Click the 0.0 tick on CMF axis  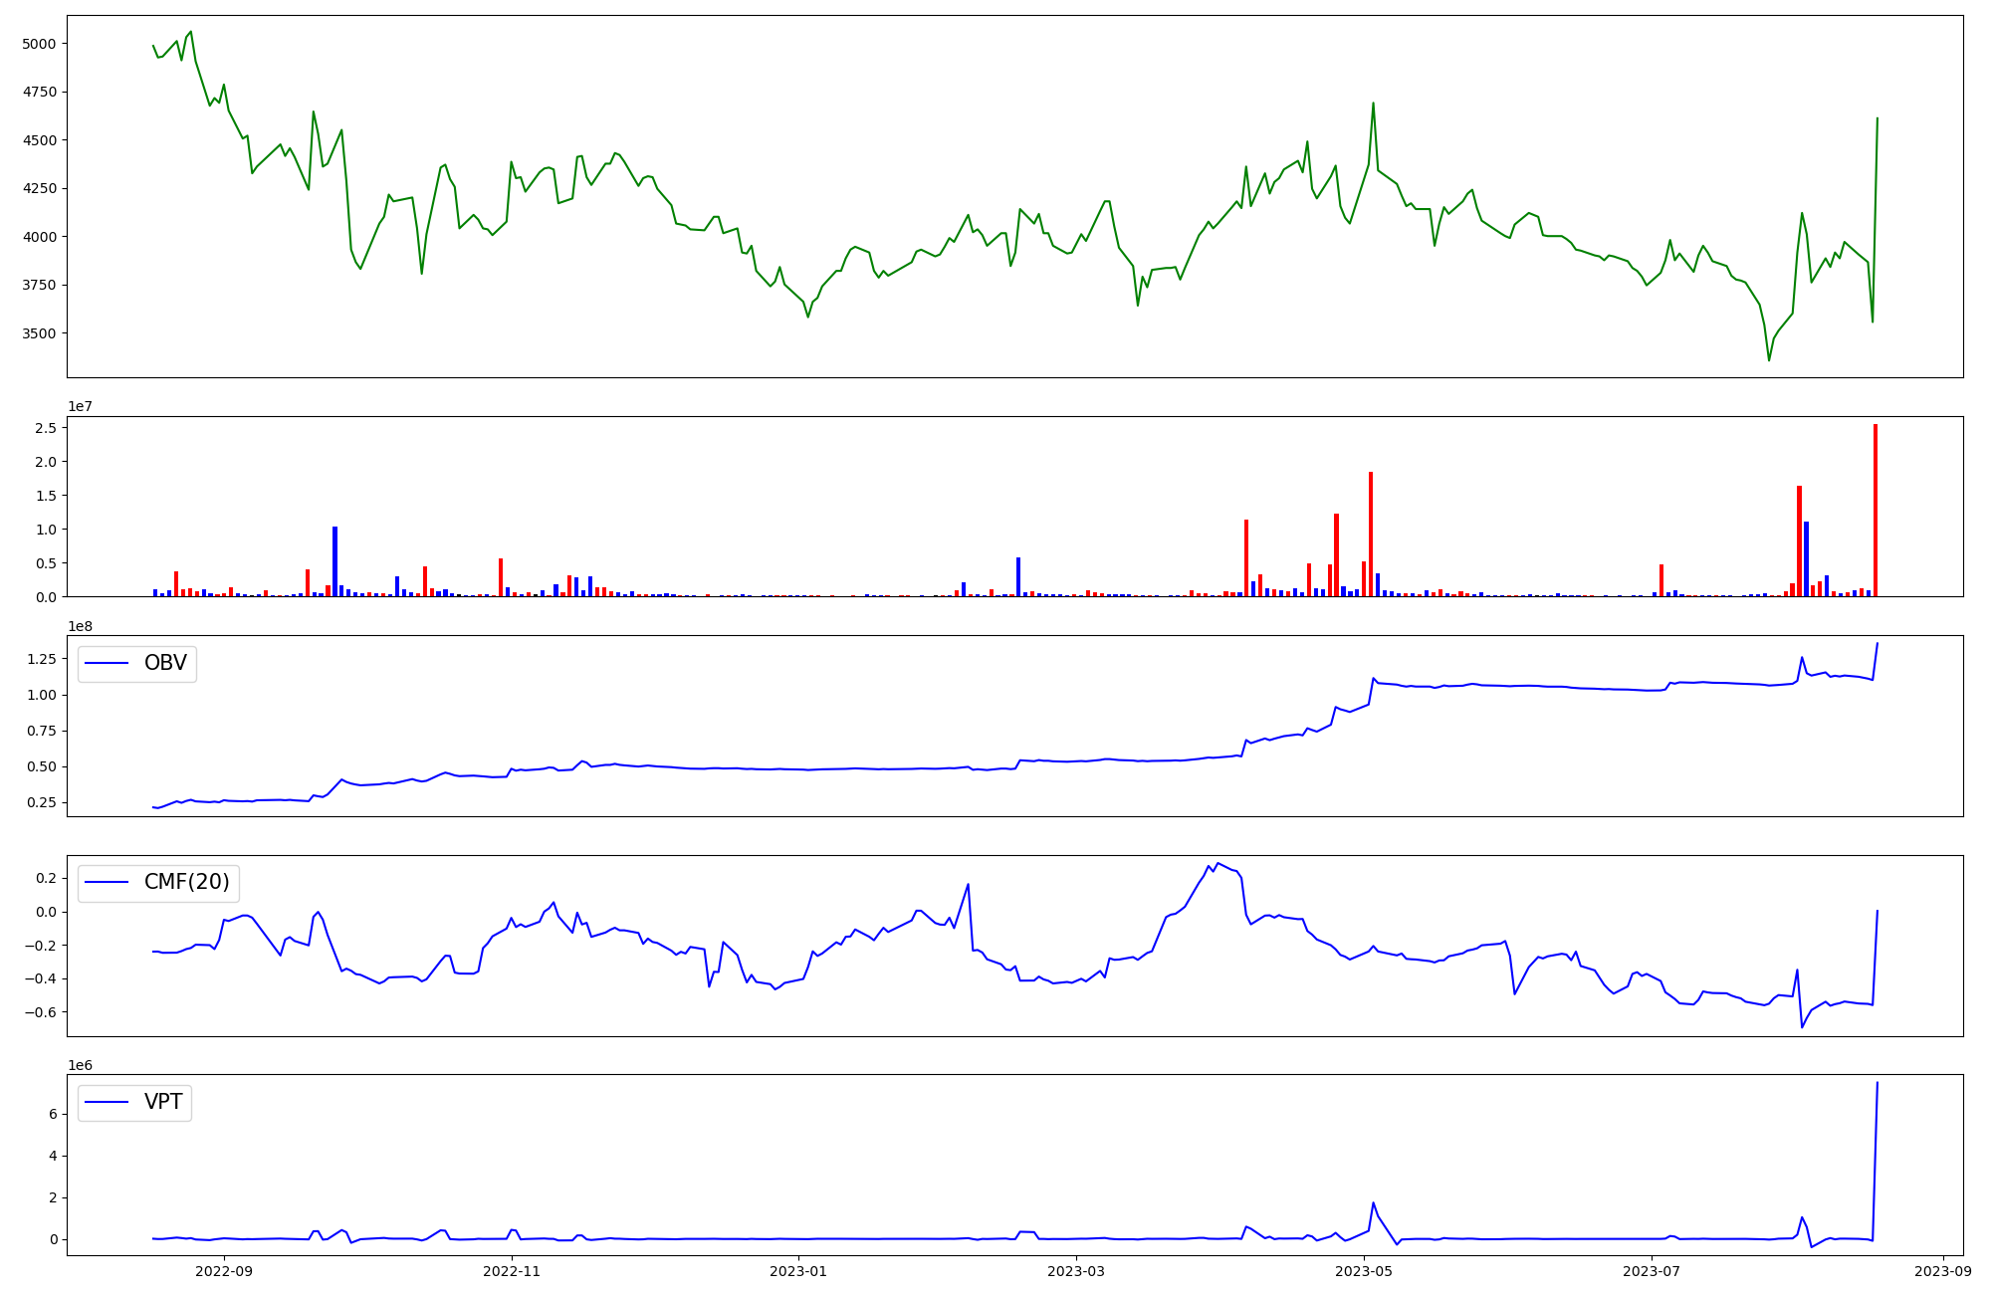pos(45,912)
